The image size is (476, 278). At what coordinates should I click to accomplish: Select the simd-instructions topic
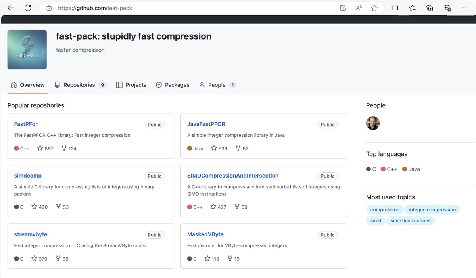click(x=411, y=220)
